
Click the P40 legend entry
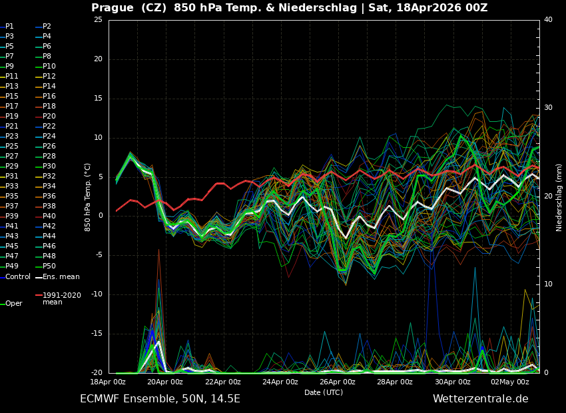(49, 216)
